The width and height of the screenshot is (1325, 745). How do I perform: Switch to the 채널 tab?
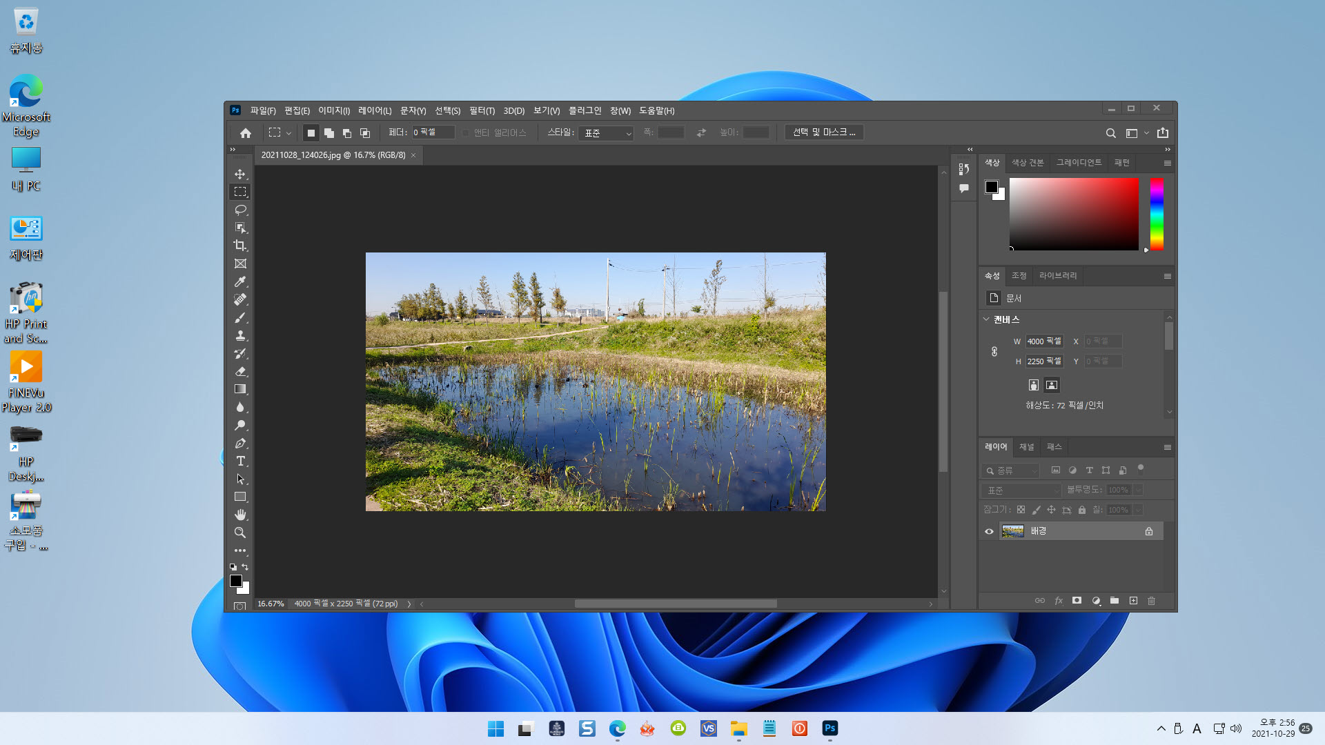tap(1027, 447)
